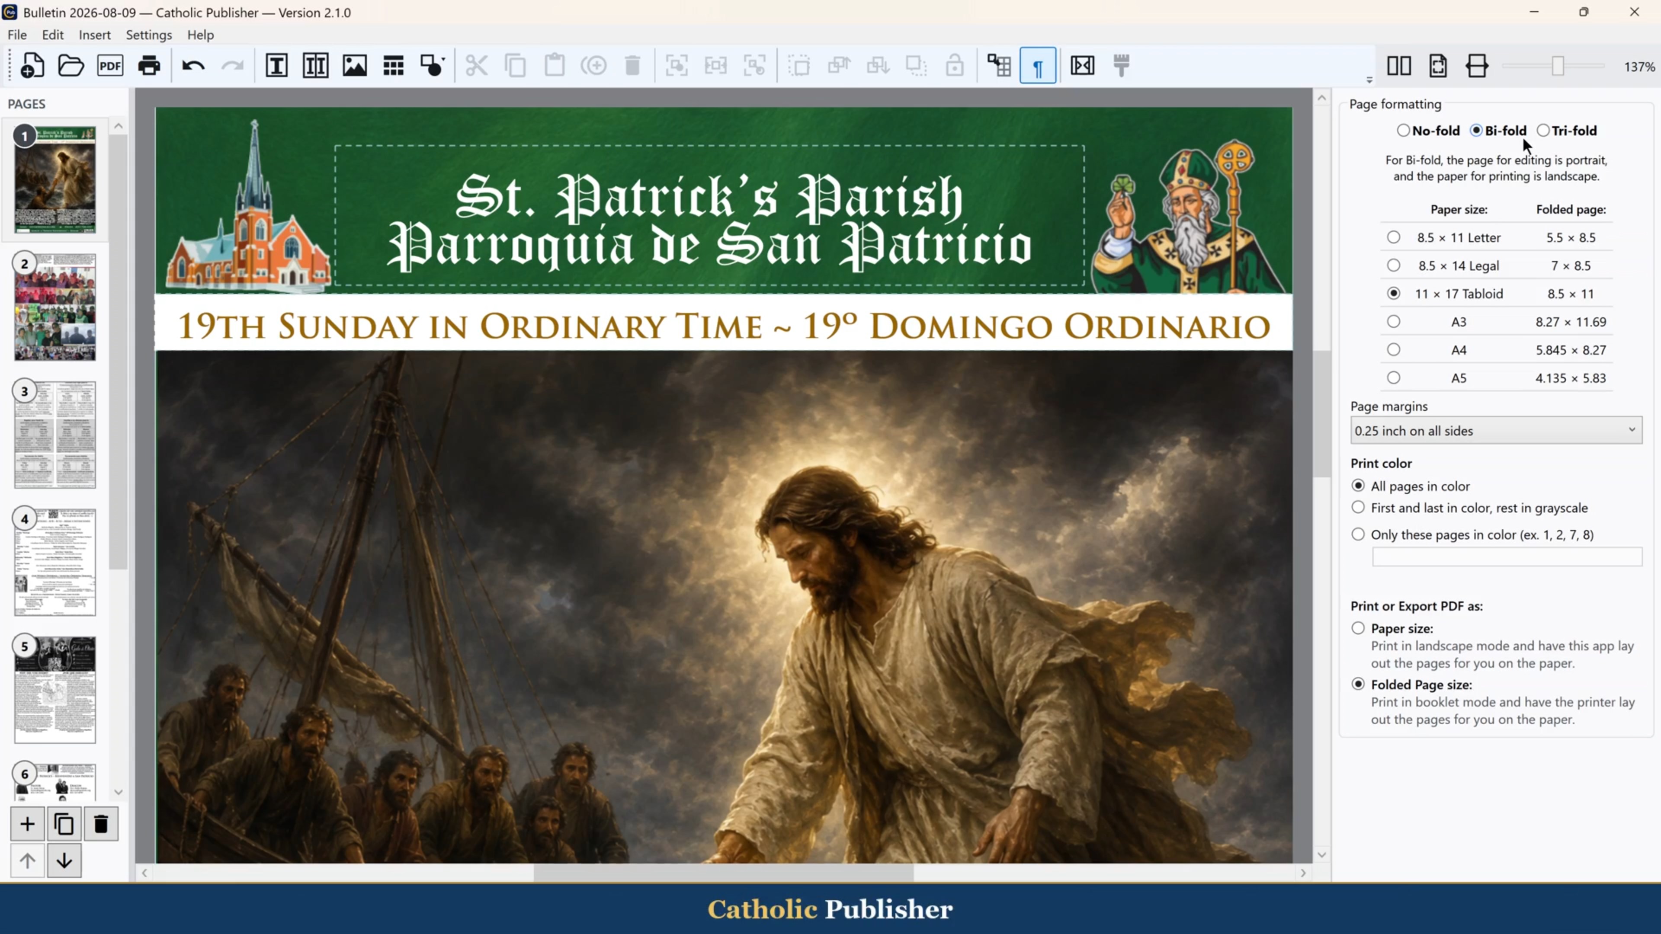Delete the selected page

pyautogui.click(x=101, y=824)
